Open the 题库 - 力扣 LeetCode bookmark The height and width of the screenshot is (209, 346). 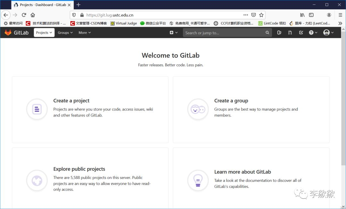coord(310,23)
